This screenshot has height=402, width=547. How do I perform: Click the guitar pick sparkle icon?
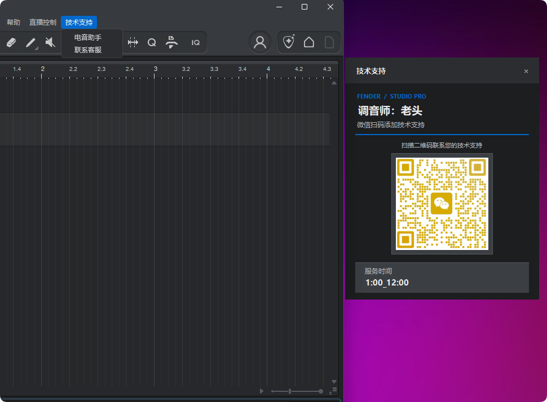click(x=289, y=42)
